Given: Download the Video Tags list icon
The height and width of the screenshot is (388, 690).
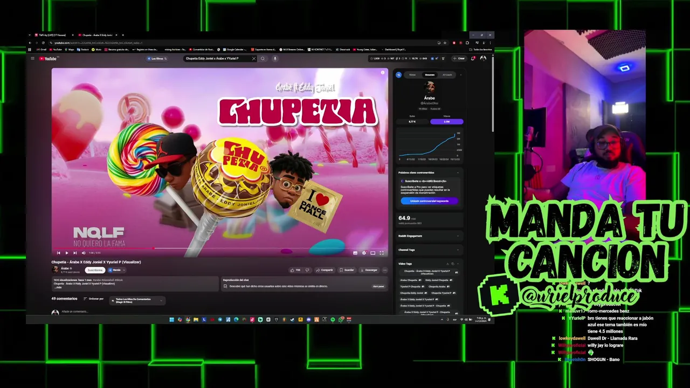Looking at the screenshot, I should pyautogui.click(x=447, y=264).
